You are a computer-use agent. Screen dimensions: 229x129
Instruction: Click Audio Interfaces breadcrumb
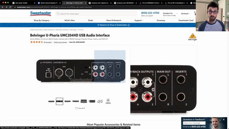[x=49, y=30]
